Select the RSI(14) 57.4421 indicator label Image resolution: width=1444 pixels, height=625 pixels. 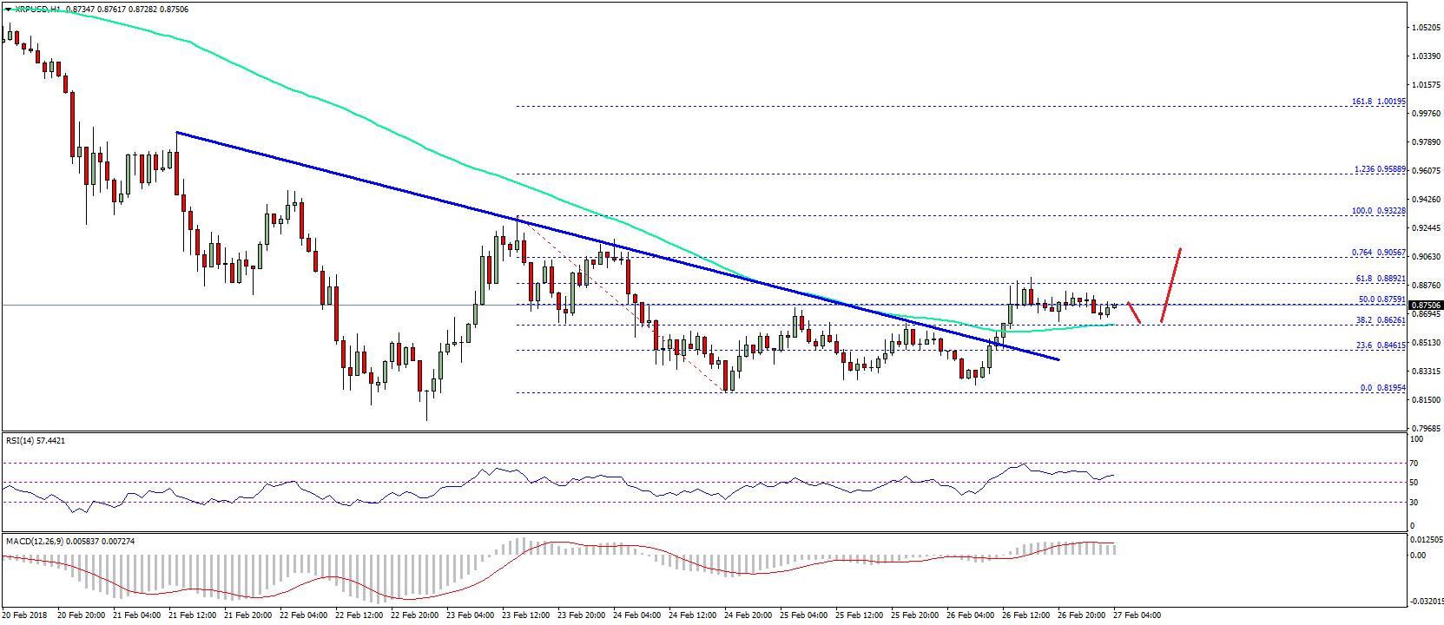pos(36,440)
